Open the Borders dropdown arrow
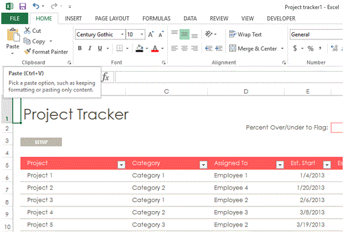Viewport: 344px width, 233px height. point(127,48)
